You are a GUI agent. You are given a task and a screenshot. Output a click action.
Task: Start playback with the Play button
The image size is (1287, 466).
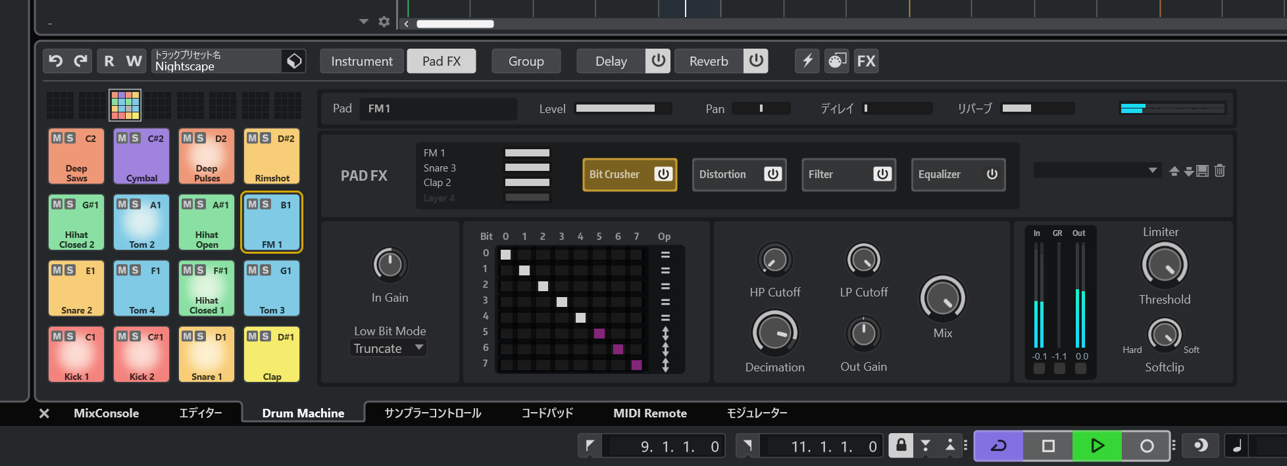pyautogui.click(x=1097, y=446)
